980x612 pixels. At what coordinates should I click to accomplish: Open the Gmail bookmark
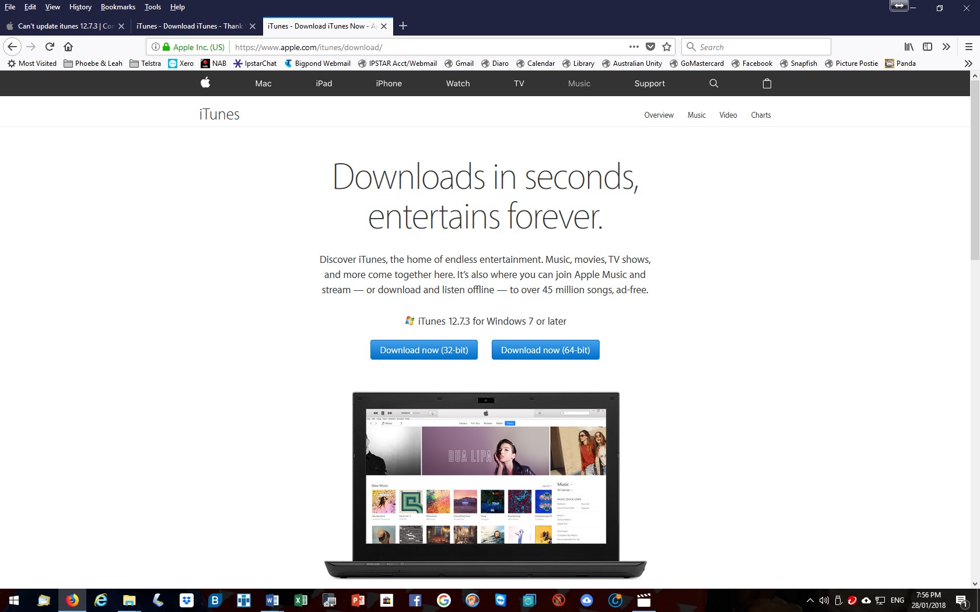point(459,64)
